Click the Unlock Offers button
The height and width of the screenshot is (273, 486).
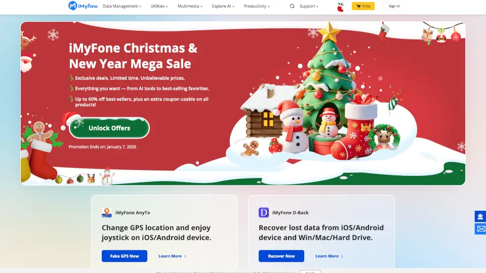(x=109, y=128)
